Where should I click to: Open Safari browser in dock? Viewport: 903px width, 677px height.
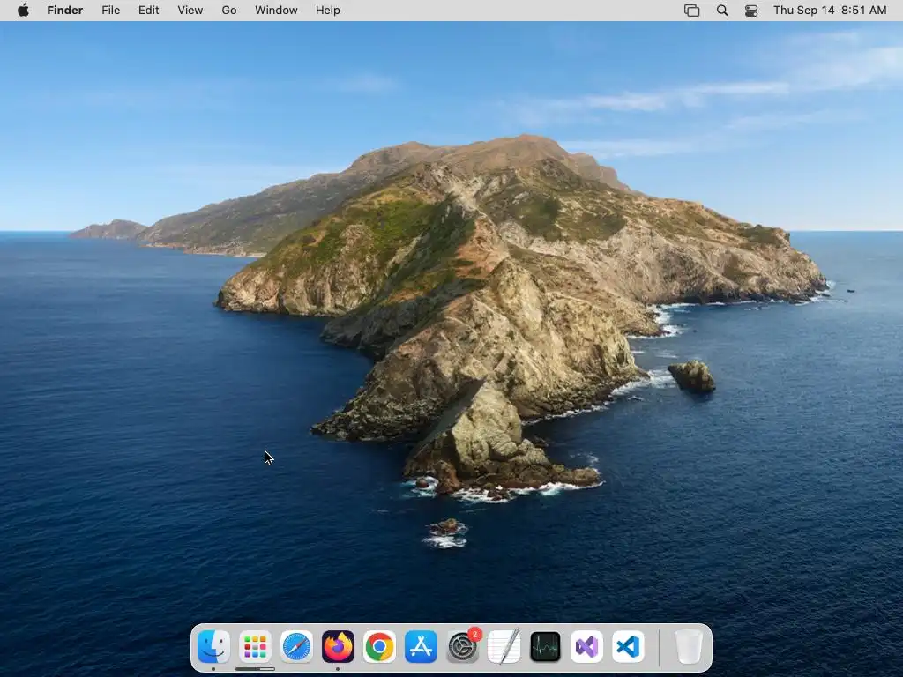pyautogui.click(x=296, y=647)
